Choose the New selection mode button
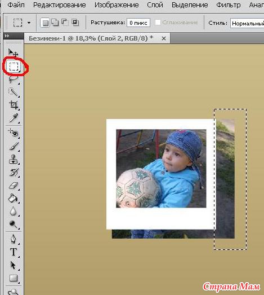The width and height of the screenshot is (264, 295). [x=45, y=23]
